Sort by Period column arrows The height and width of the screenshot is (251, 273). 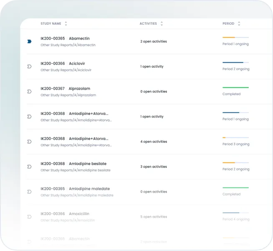239,23
